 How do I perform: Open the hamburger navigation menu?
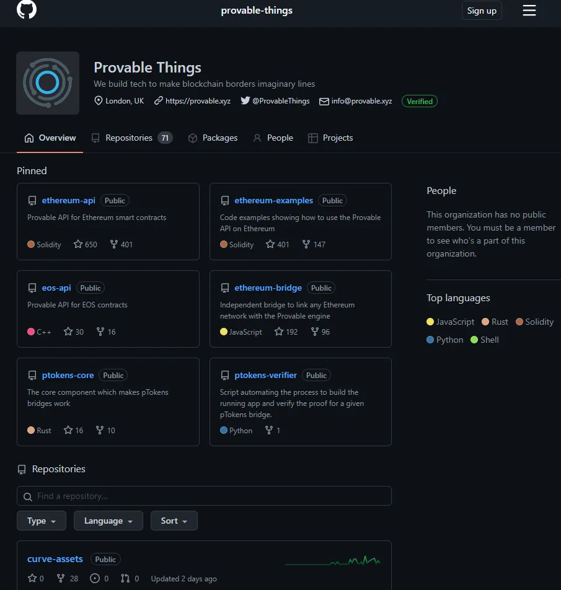(529, 11)
